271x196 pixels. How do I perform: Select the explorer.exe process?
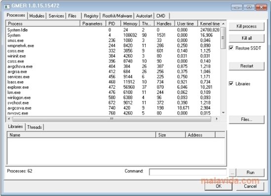[113, 87]
